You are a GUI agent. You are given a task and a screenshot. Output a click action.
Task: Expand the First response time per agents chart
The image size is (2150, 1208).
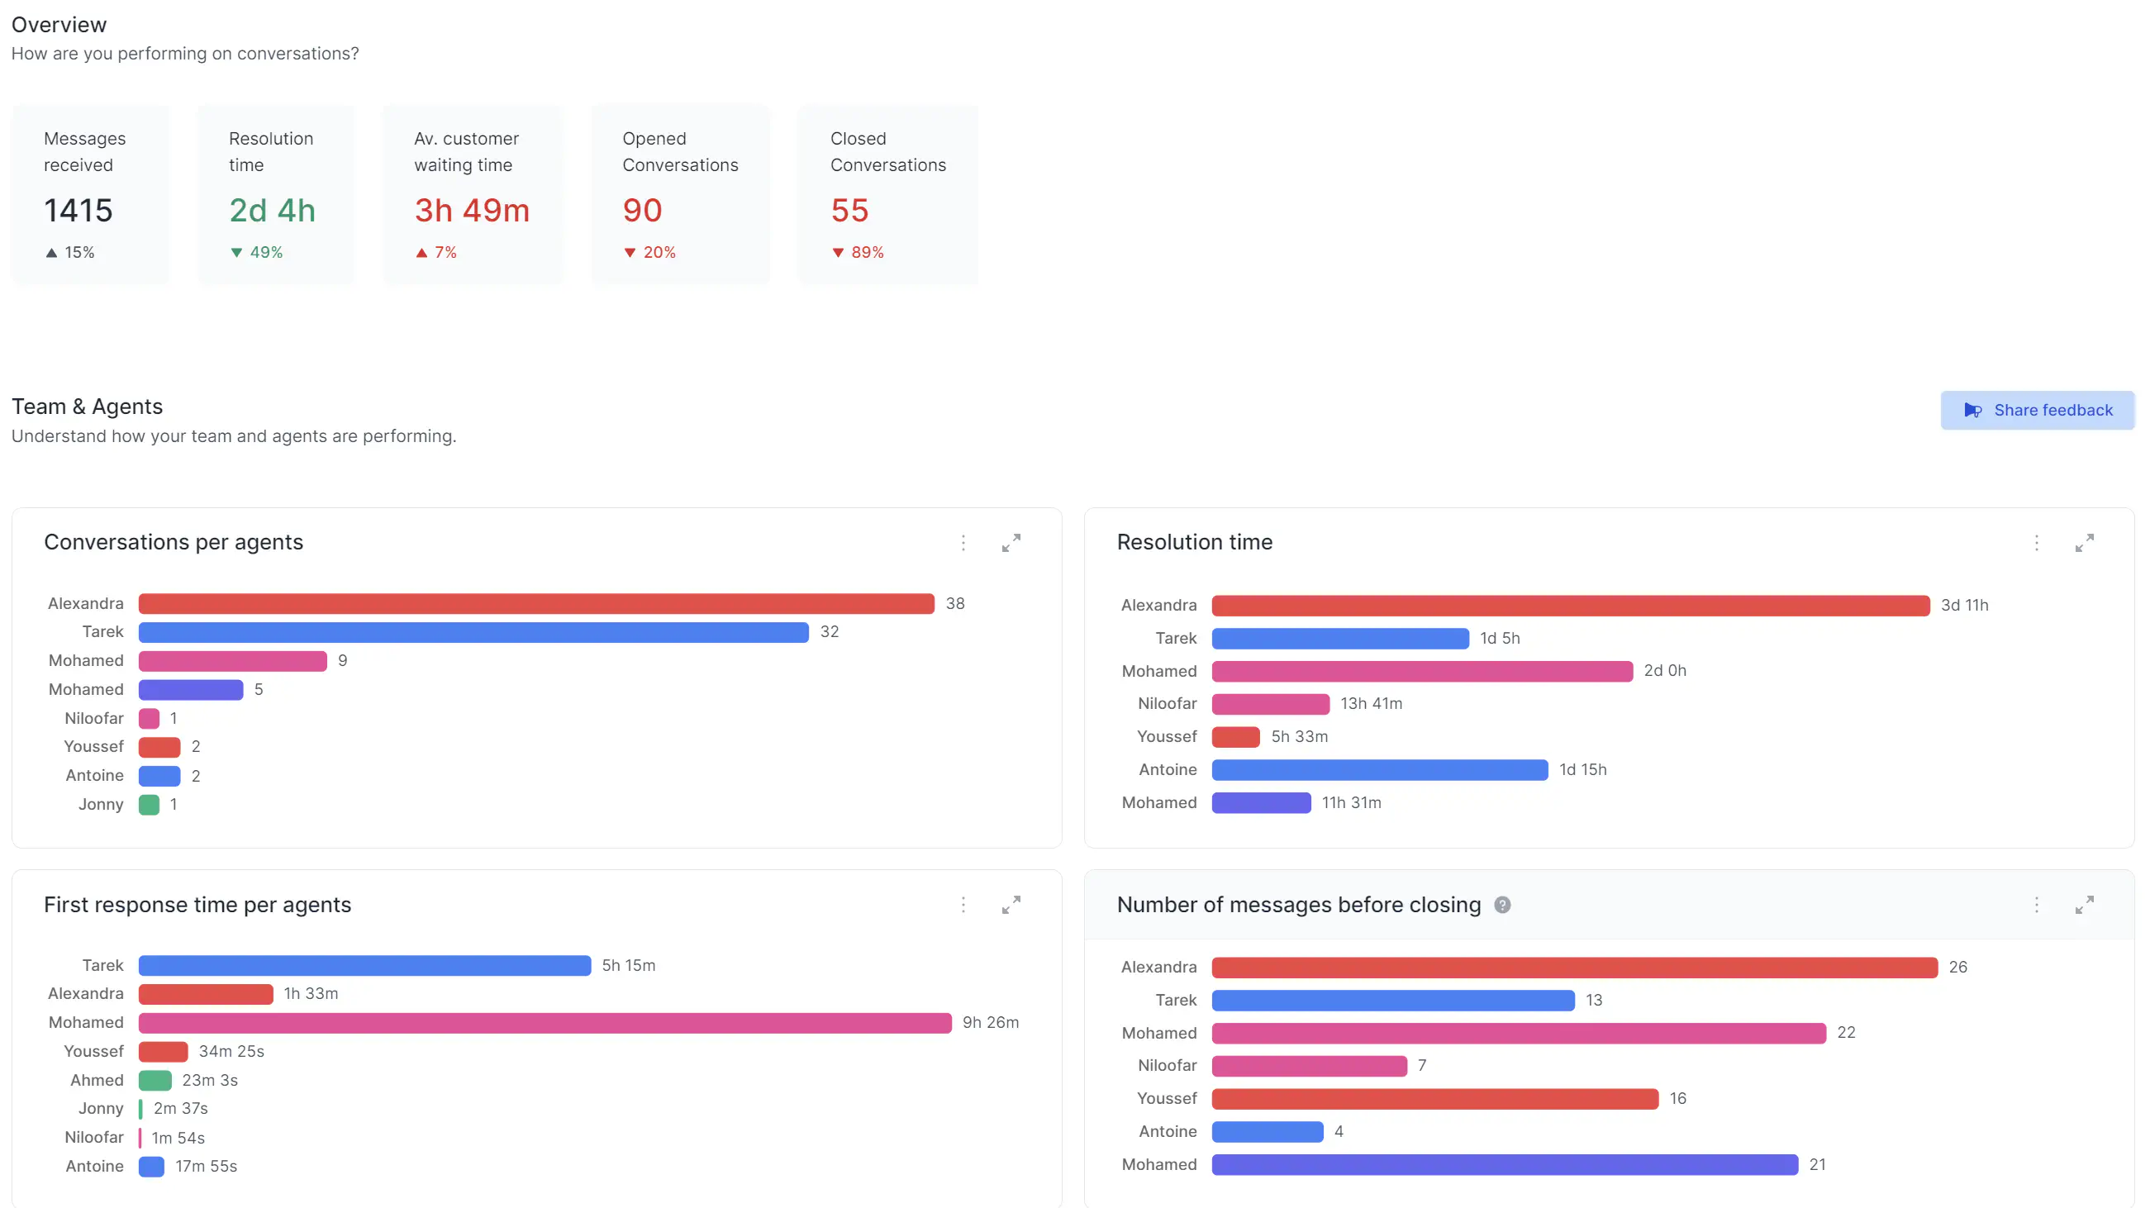click(1011, 905)
